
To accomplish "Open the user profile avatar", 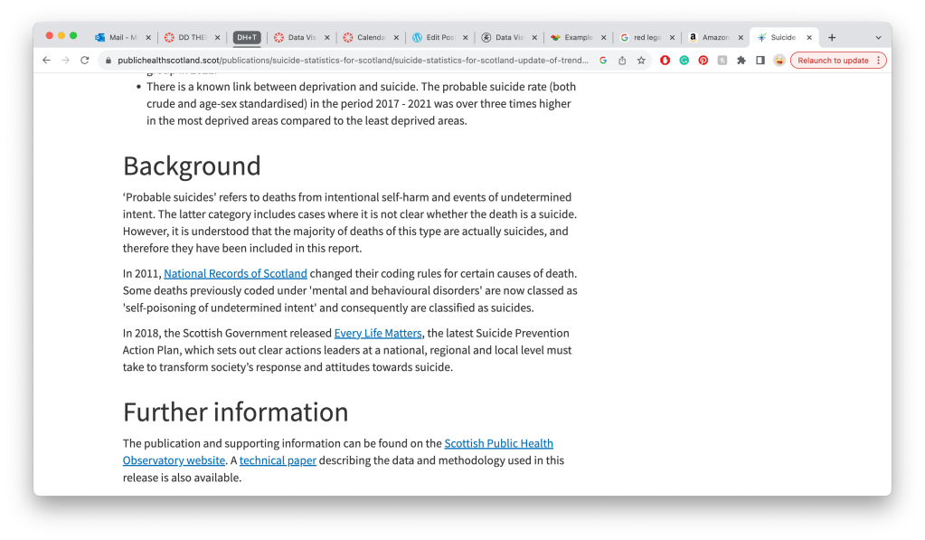I will pos(779,61).
